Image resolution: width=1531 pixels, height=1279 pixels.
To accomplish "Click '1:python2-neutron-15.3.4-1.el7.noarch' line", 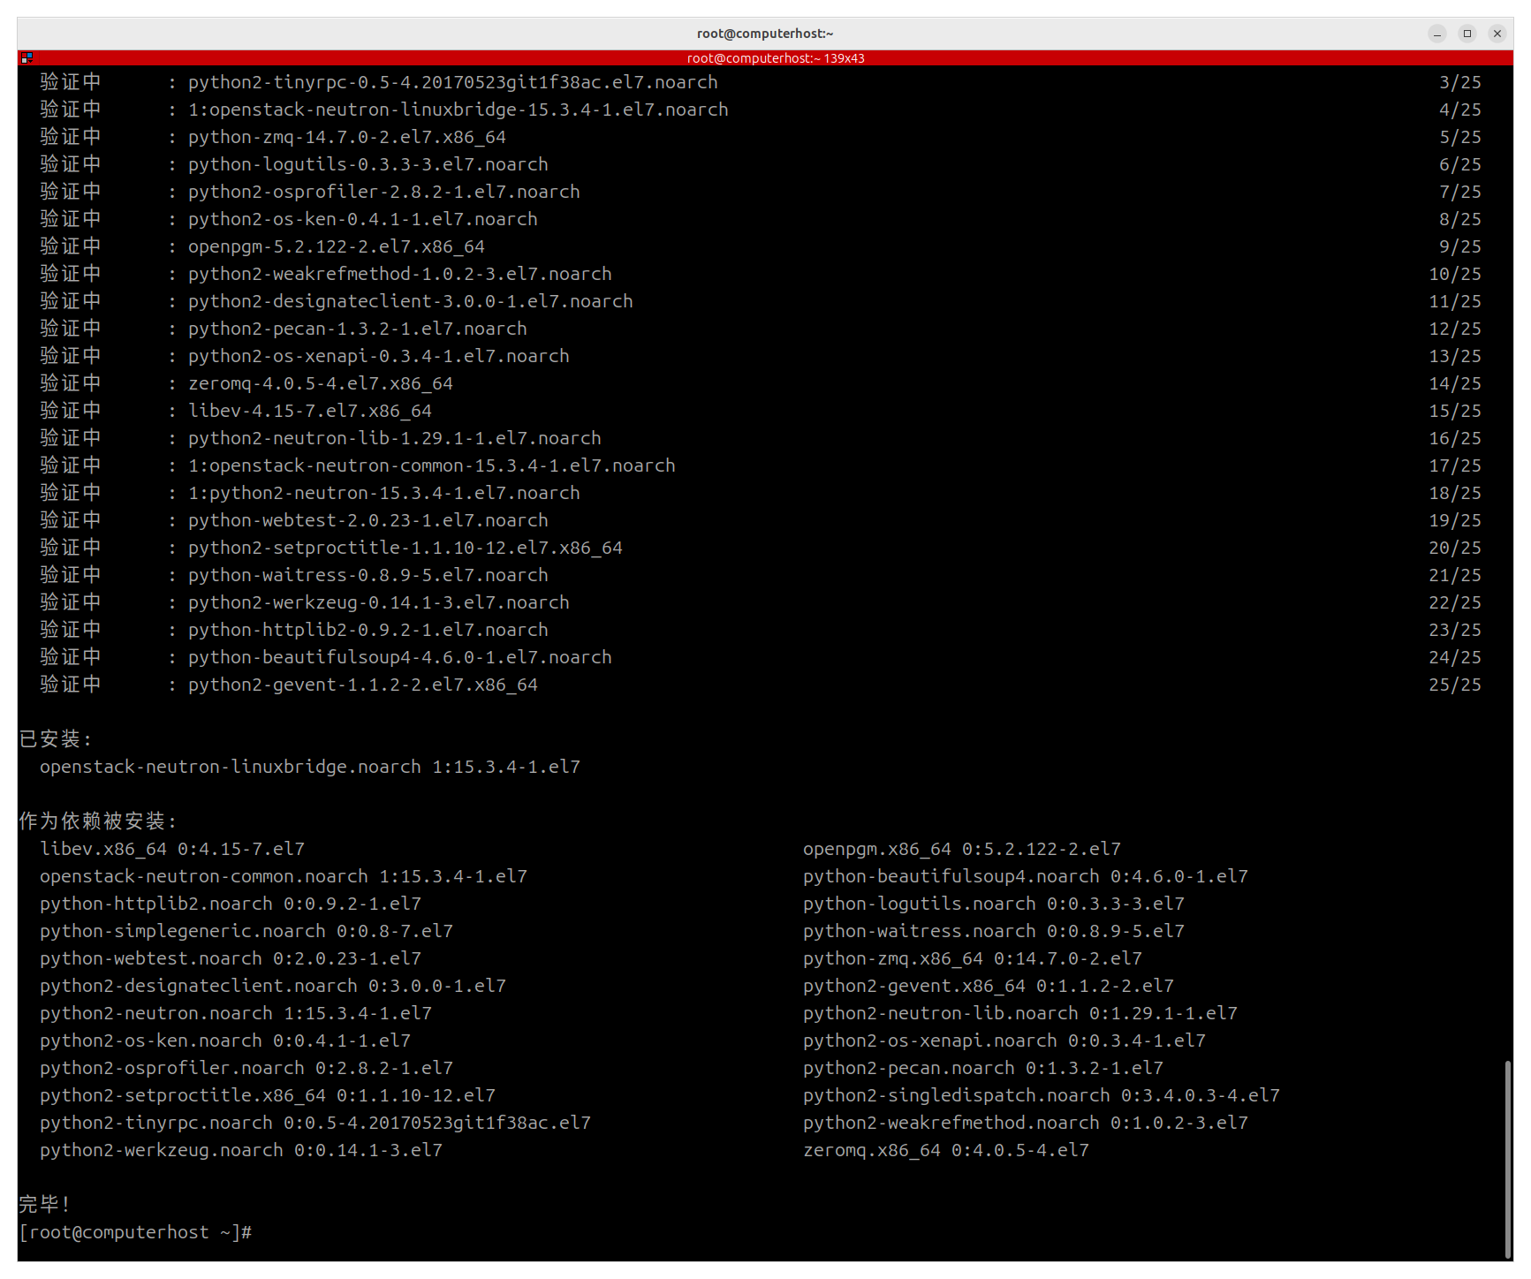I will click(x=384, y=493).
